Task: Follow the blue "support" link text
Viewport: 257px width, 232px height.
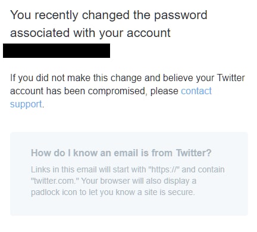Action: [26, 104]
